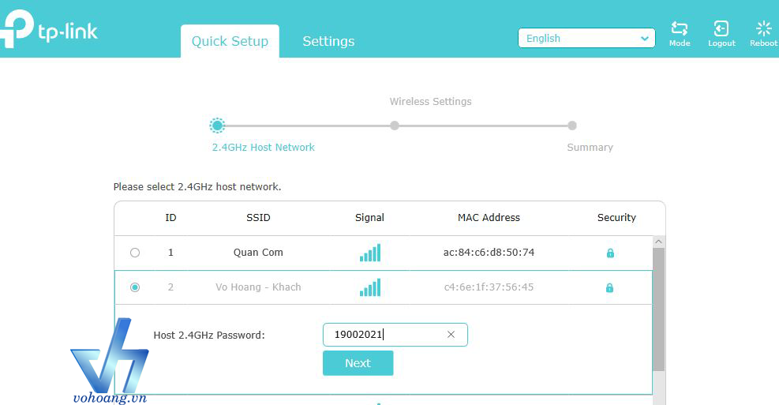The width and height of the screenshot is (779, 405).
Task: Switch to the Settings tab
Action: tap(328, 41)
